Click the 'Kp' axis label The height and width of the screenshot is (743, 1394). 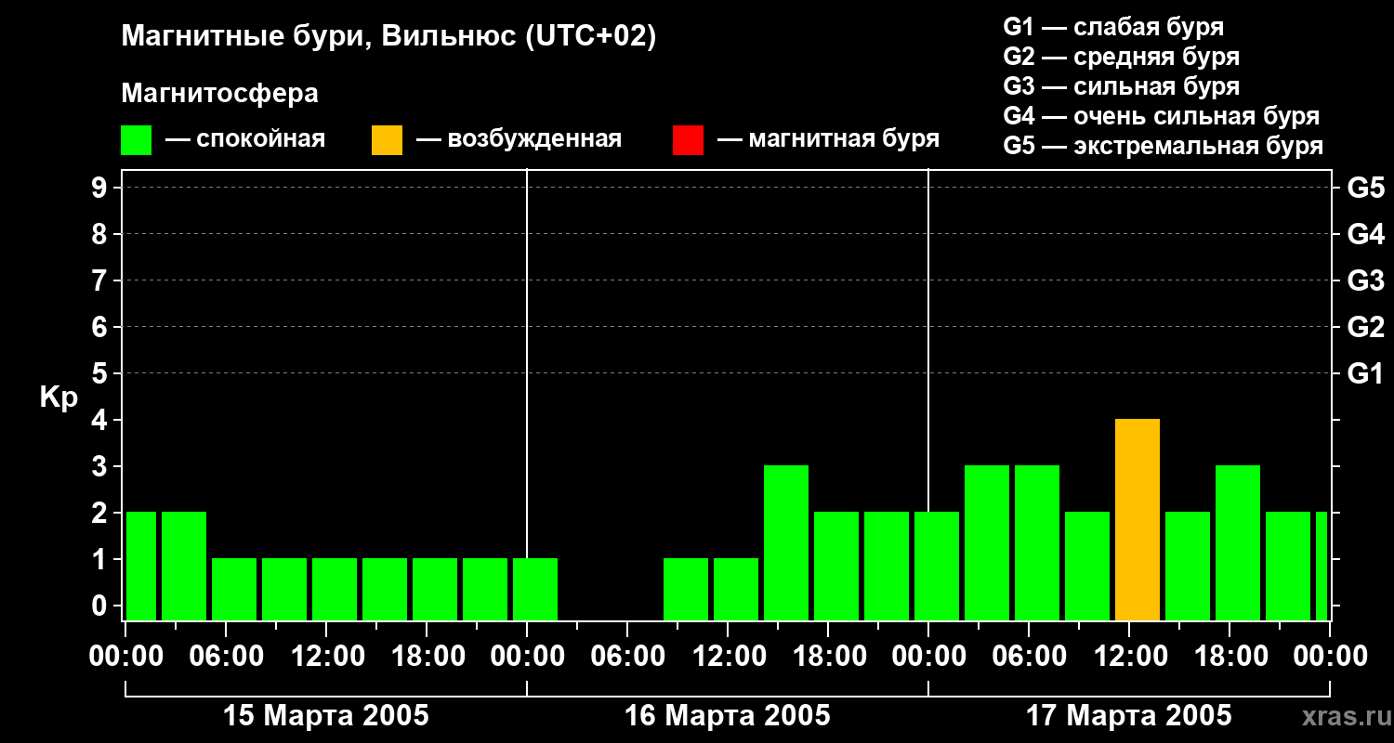point(59,398)
